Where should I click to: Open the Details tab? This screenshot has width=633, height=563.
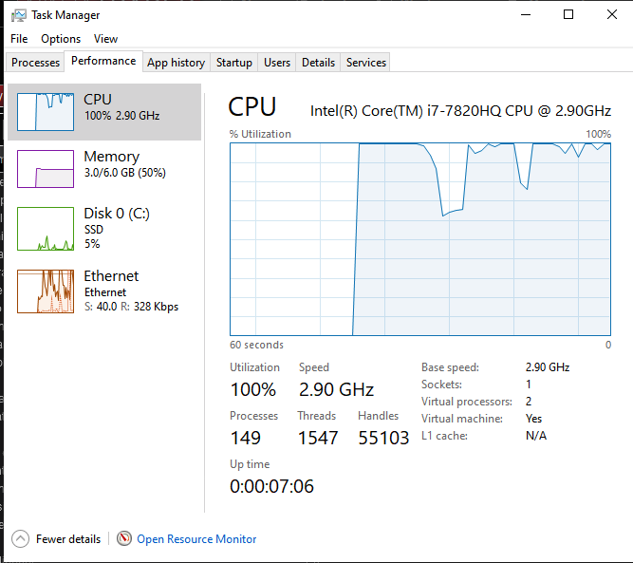pyautogui.click(x=318, y=63)
